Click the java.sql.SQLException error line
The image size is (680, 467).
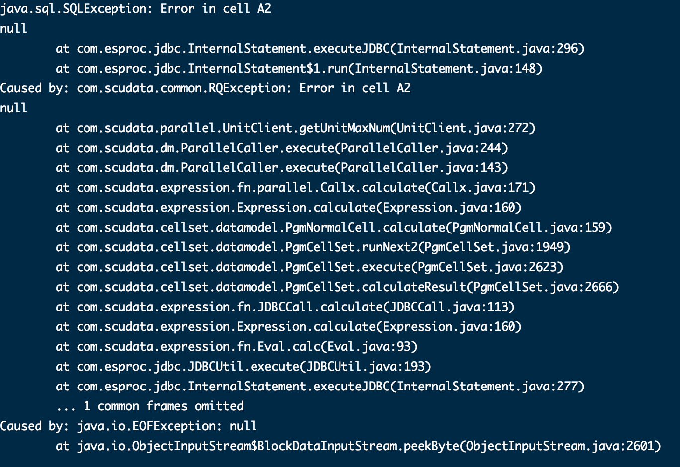[x=136, y=9]
